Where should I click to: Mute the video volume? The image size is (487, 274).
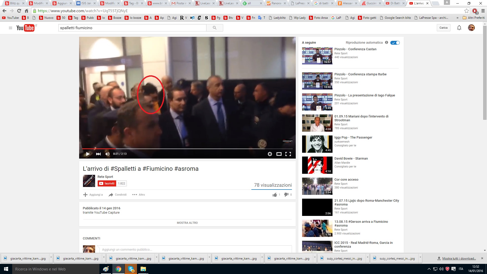pyautogui.click(x=108, y=154)
